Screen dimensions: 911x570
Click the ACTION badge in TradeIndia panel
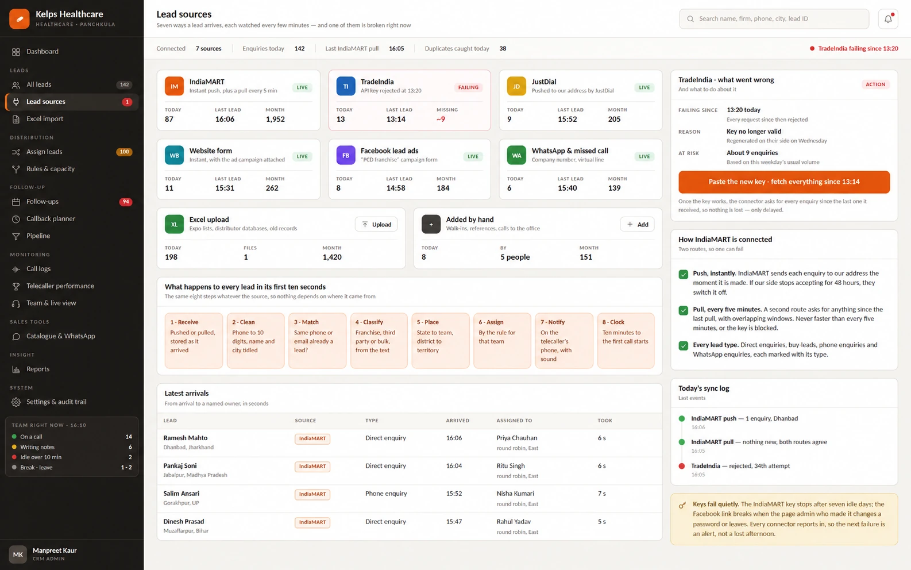click(875, 84)
